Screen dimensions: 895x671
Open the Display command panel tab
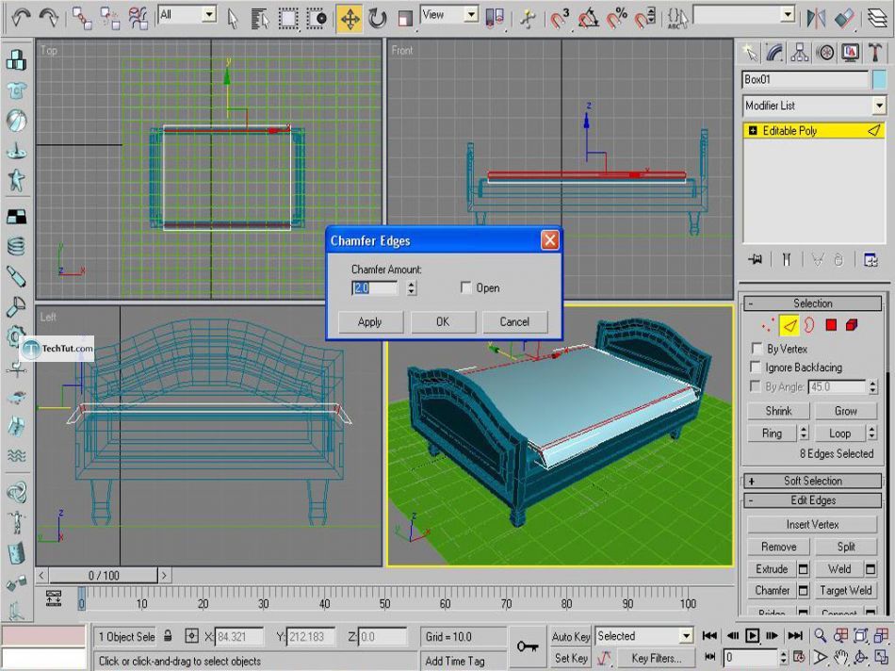tap(850, 53)
